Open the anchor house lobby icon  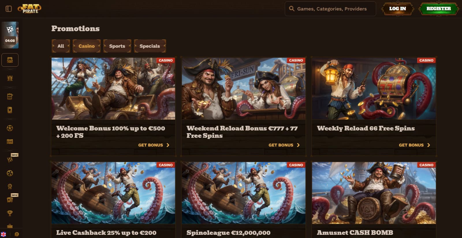click(10, 78)
